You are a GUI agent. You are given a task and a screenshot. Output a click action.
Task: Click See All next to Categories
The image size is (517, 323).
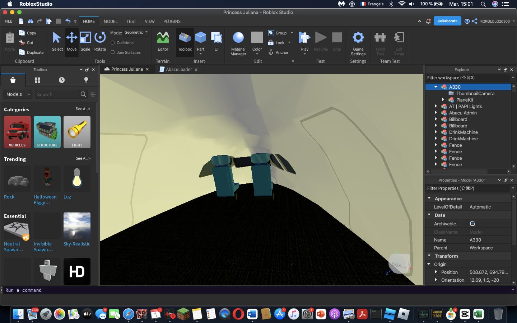tap(83, 109)
